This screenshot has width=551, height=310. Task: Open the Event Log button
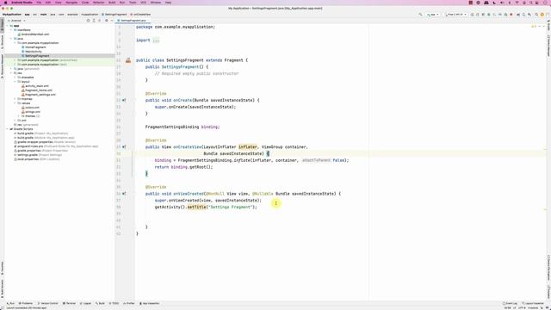click(x=510, y=303)
